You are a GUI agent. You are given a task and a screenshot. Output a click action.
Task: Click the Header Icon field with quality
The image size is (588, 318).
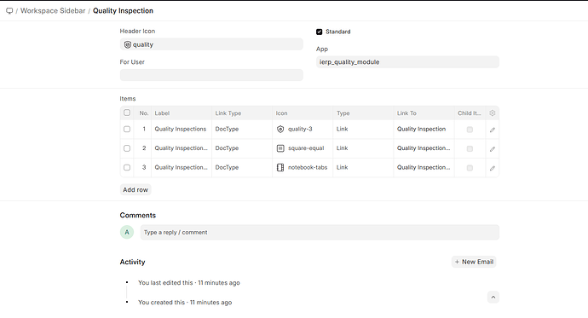211,44
